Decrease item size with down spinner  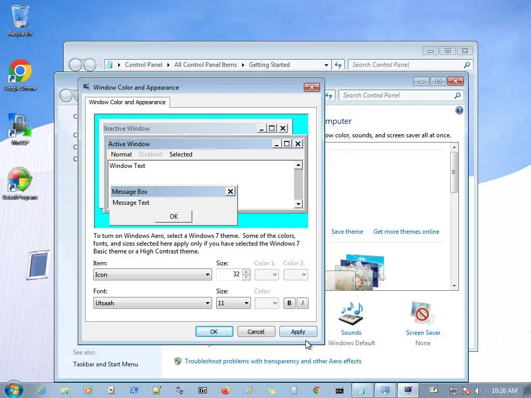point(246,277)
